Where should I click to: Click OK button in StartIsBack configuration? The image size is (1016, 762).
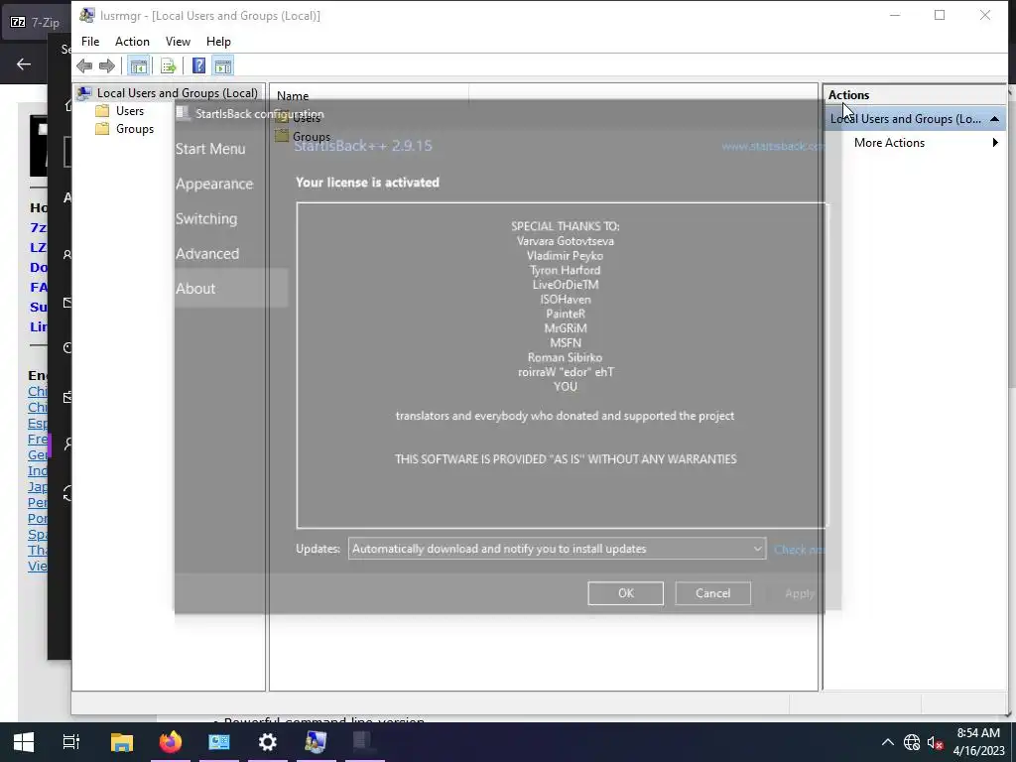(625, 593)
